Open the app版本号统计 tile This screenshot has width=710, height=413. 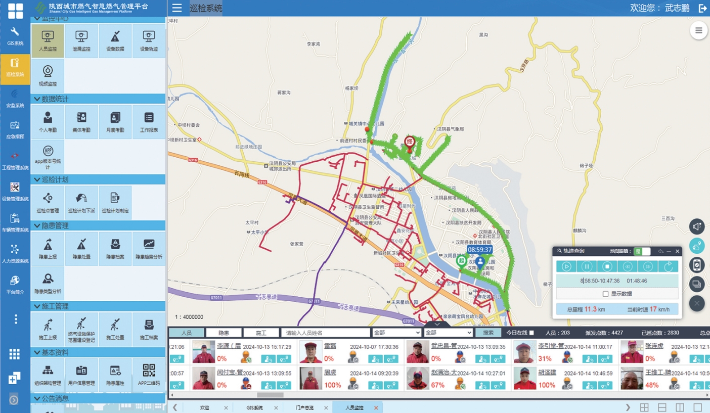[48, 157]
